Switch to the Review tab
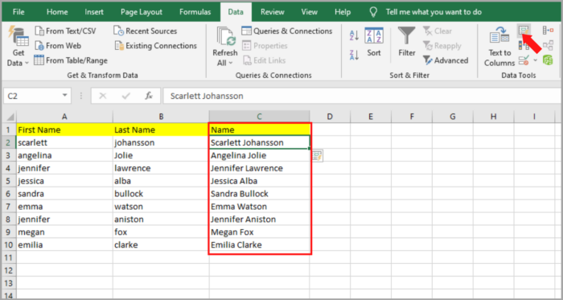This screenshot has width=563, height=300. pyautogui.click(x=273, y=12)
